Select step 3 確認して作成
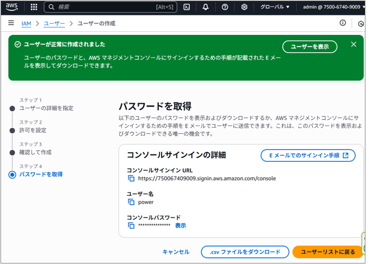 pyautogui.click(x=35, y=152)
